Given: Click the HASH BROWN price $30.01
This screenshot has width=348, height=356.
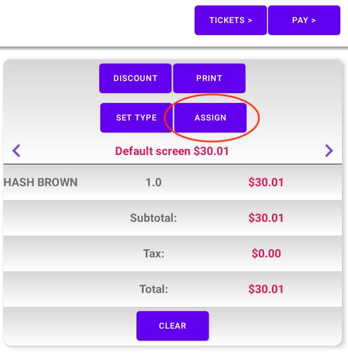Looking at the screenshot, I should pyautogui.click(x=266, y=182).
